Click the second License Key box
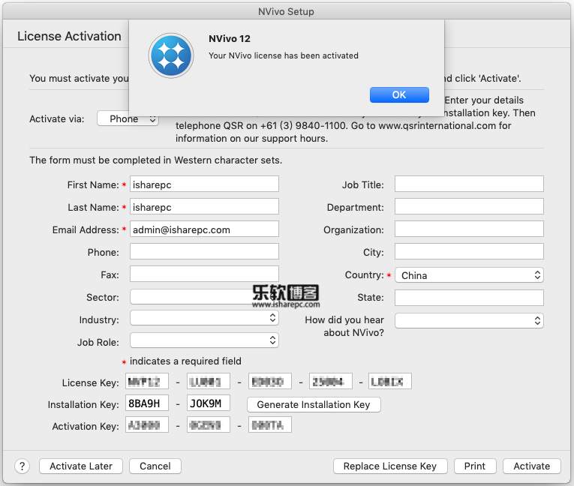This screenshot has width=574, height=486. (x=209, y=381)
